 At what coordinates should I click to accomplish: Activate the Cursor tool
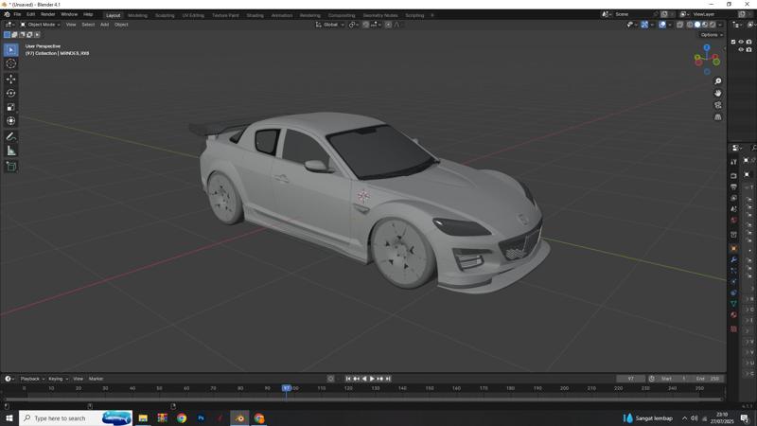pos(11,63)
